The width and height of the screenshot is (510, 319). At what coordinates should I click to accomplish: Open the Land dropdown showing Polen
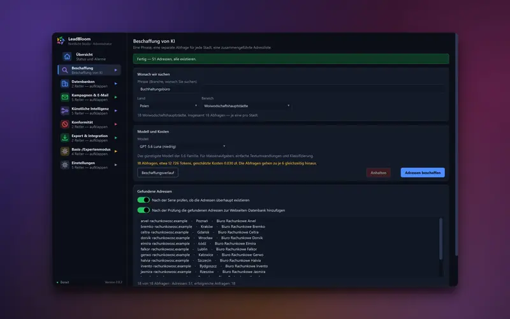(168, 106)
